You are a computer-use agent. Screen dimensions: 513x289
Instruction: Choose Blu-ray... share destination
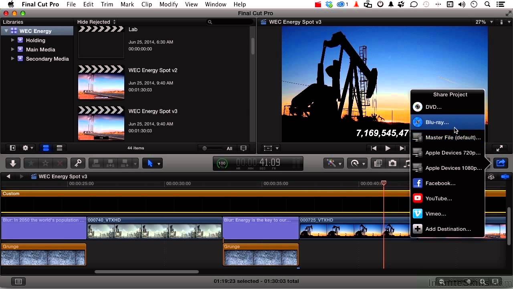447,122
